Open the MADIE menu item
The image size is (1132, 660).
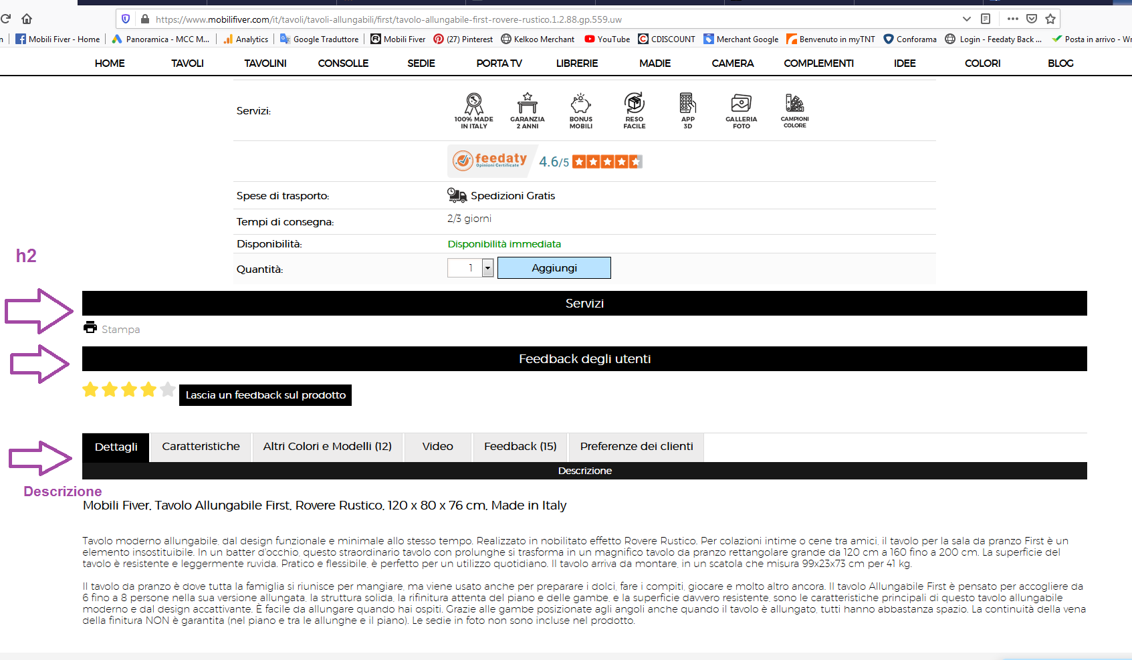(x=655, y=64)
